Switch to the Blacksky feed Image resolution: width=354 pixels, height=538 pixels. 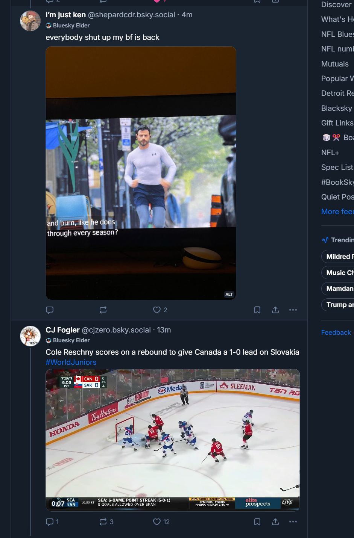(337, 108)
